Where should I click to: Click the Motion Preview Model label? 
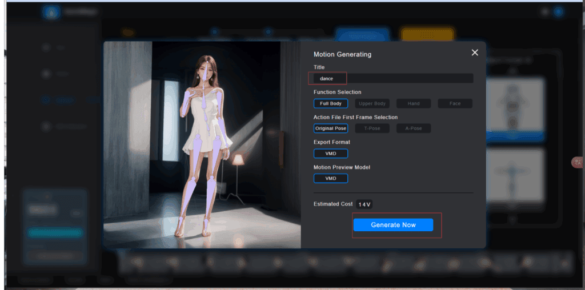(x=342, y=167)
